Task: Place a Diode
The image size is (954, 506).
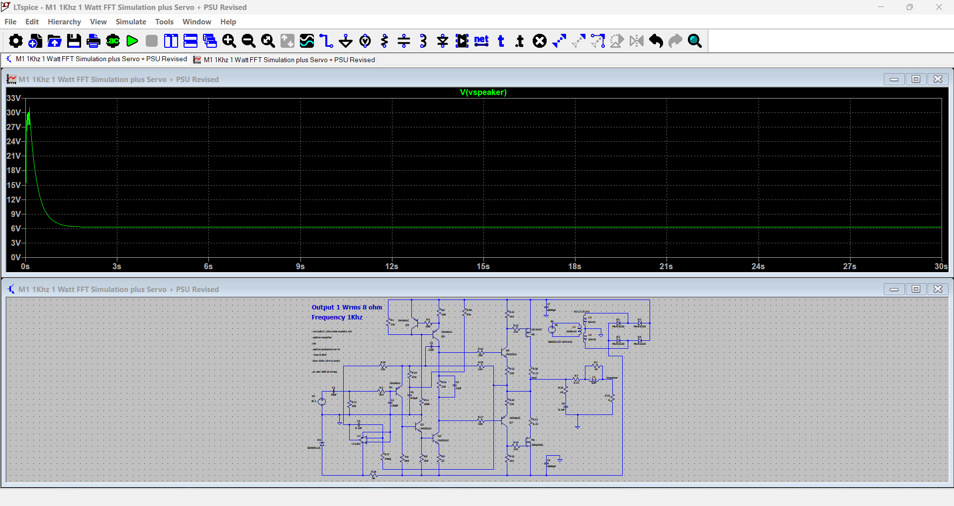Action: coord(443,41)
